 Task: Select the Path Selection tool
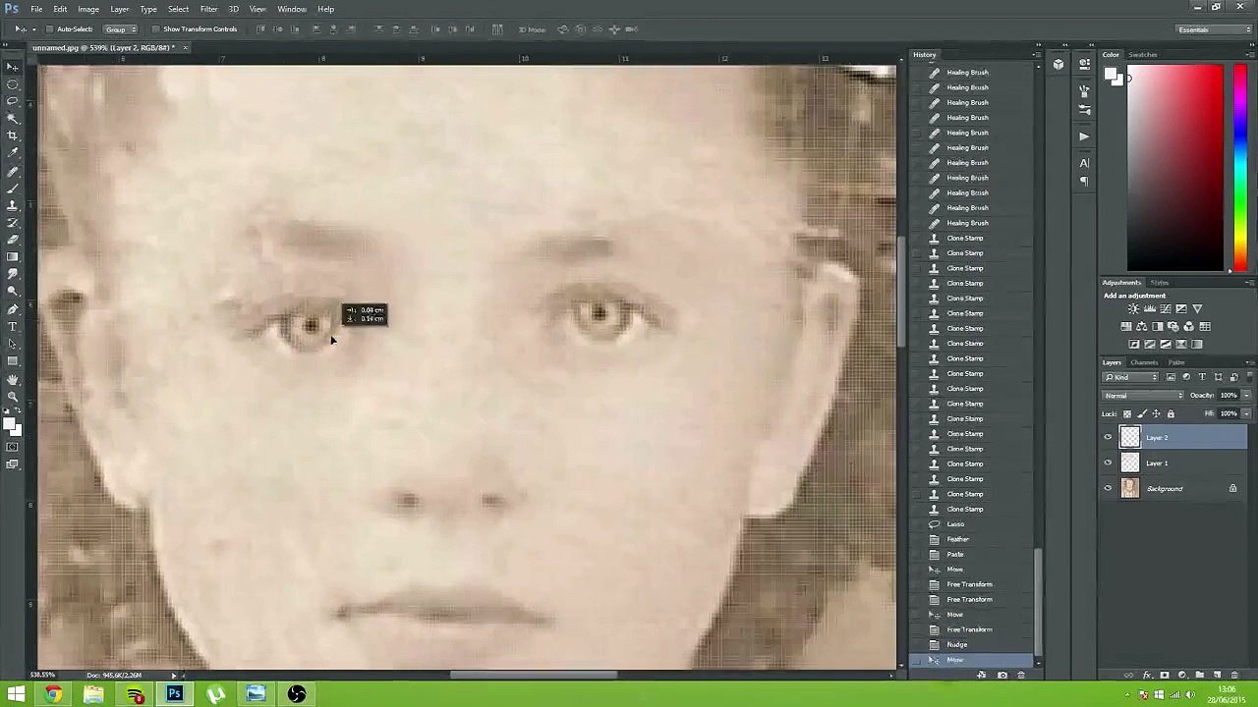pos(13,344)
